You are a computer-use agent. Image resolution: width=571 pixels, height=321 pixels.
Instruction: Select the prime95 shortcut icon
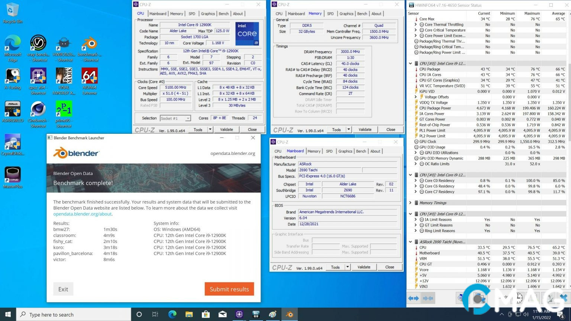[64, 110]
